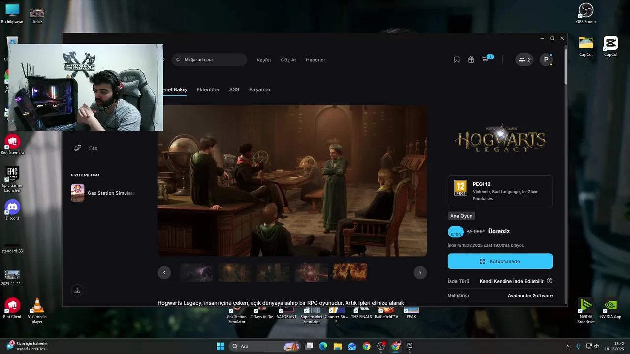This screenshot has height=354, width=630.
Task: Open Supermarket Simulator desktop shortcut
Action: (x=312, y=316)
